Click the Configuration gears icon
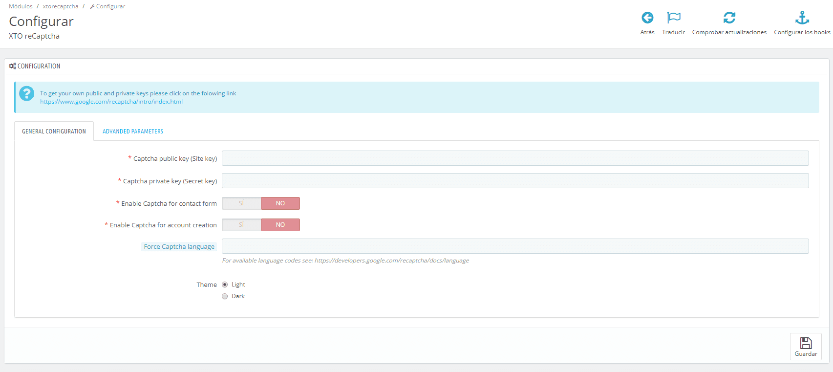This screenshot has width=833, height=372. [x=12, y=66]
